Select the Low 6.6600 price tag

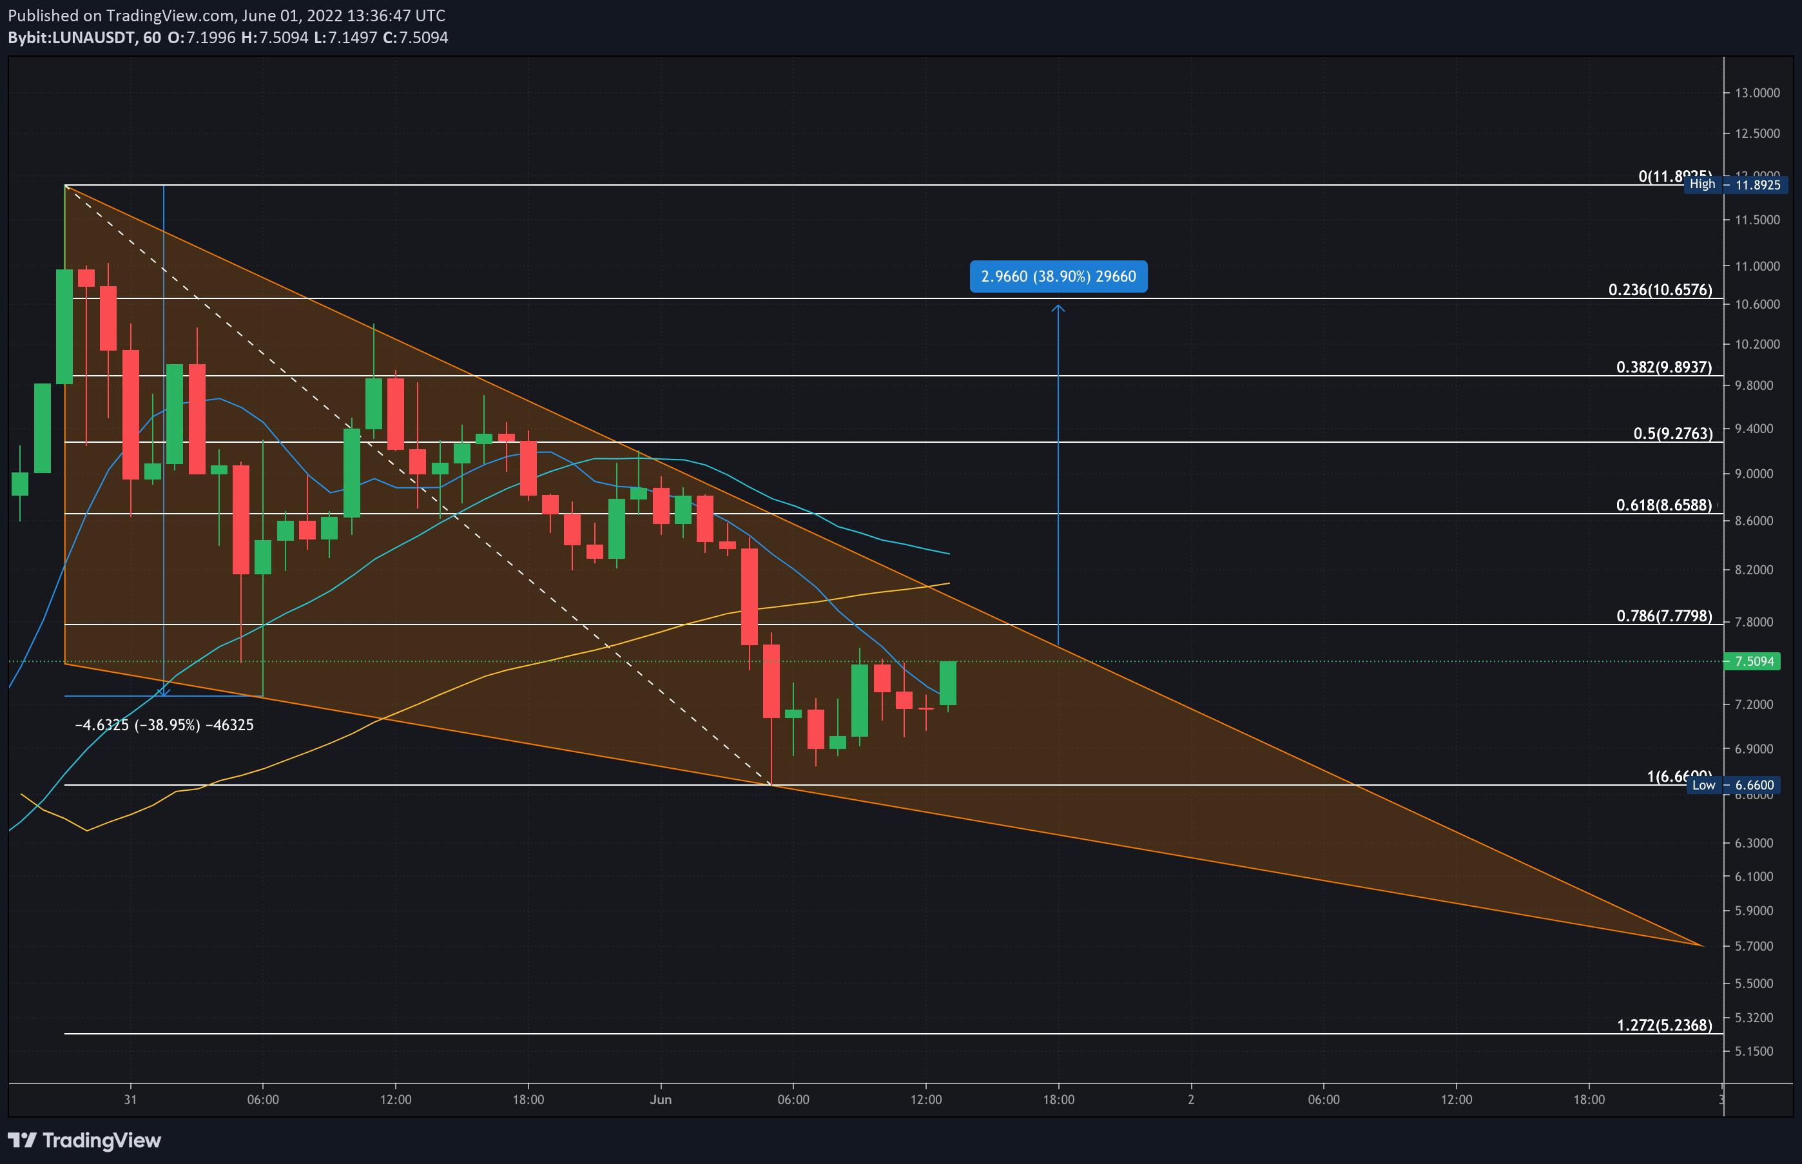pyautogui.click(x=1732, y=785)
